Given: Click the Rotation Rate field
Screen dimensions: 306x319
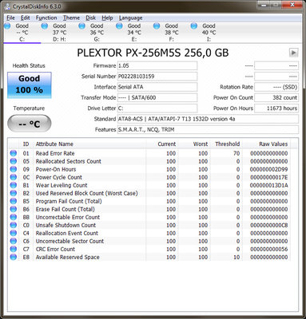Looking at the screenshot, I should click(x=276, y=87).
